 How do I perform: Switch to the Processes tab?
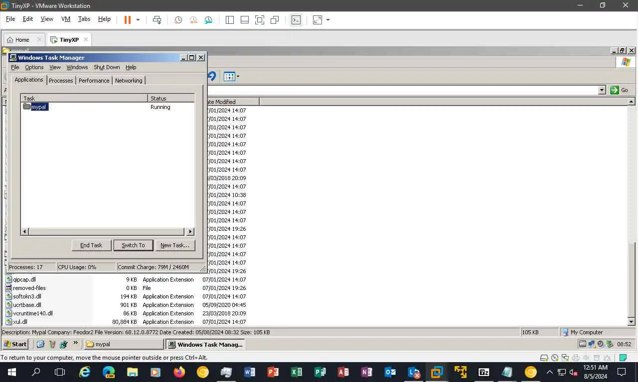61,81
